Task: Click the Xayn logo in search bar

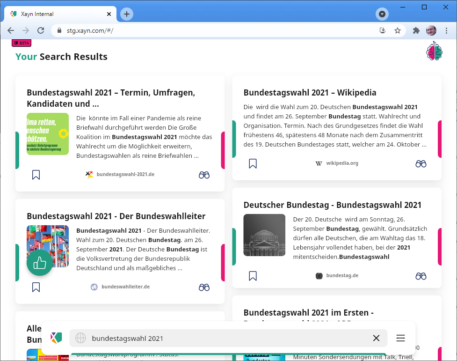Action: (x=56, y=338)
